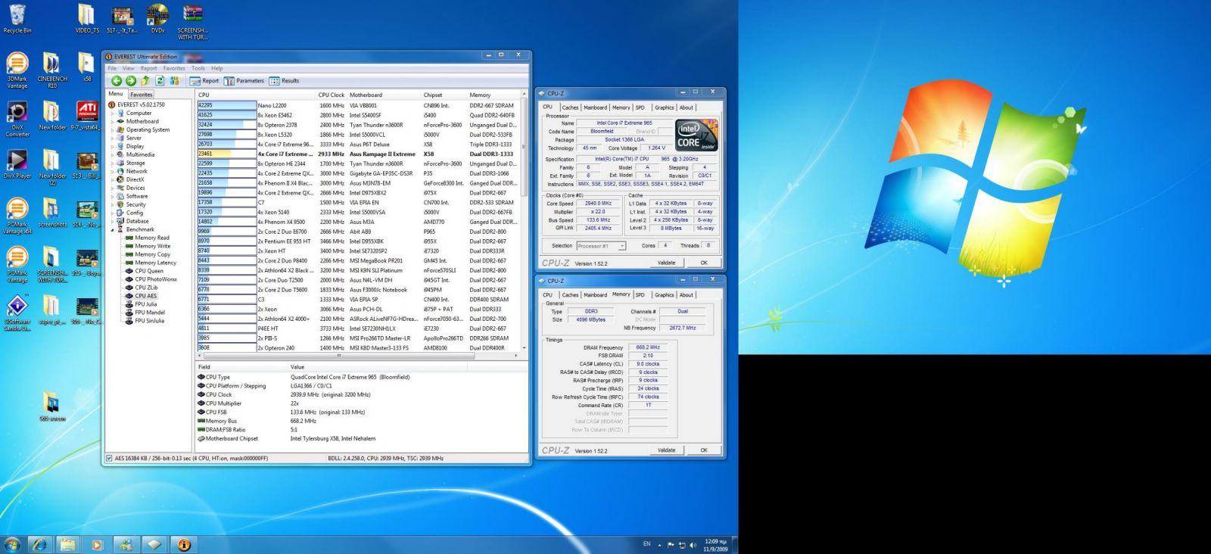
Task: Open Caches tab in the upper CPU-Z window
Action: pyautogui.click(x=570, y=107)
